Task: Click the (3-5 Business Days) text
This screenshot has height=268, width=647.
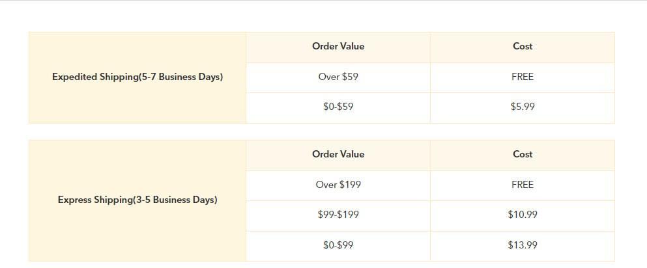Action: point(175,200)
